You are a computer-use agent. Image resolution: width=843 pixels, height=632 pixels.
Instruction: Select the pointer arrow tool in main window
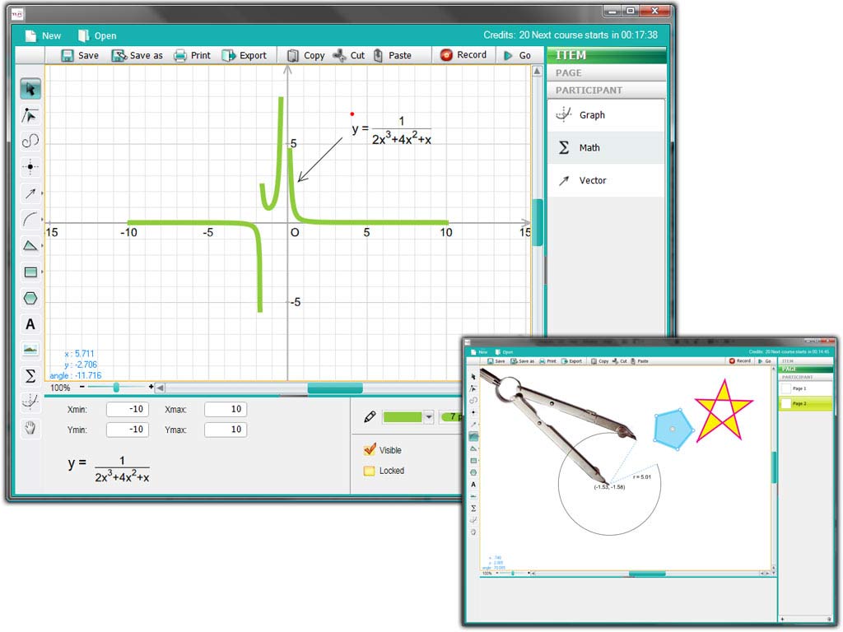click(x=30, y=89)
